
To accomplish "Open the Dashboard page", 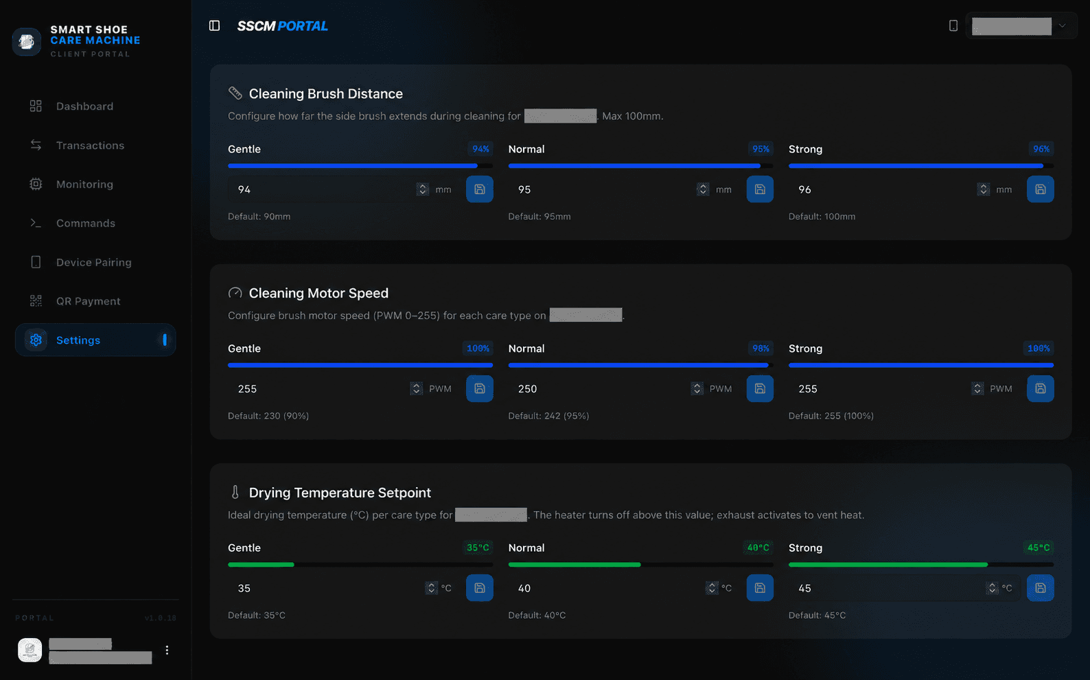I will coord(95,106).
